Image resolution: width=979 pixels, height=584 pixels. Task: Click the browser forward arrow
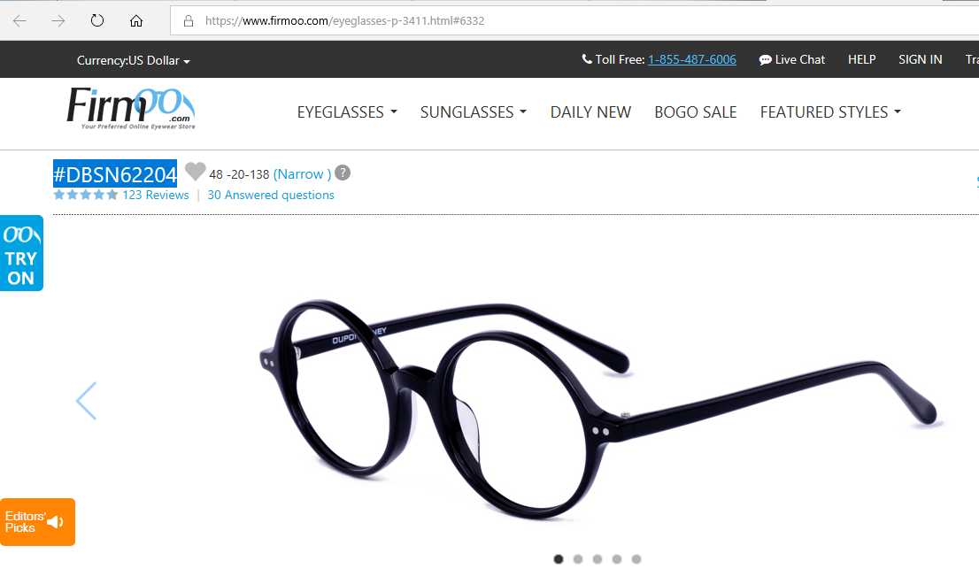coord(58,20)
